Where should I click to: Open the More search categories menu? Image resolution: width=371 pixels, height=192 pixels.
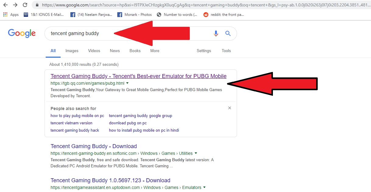click(x=155, y=51)
